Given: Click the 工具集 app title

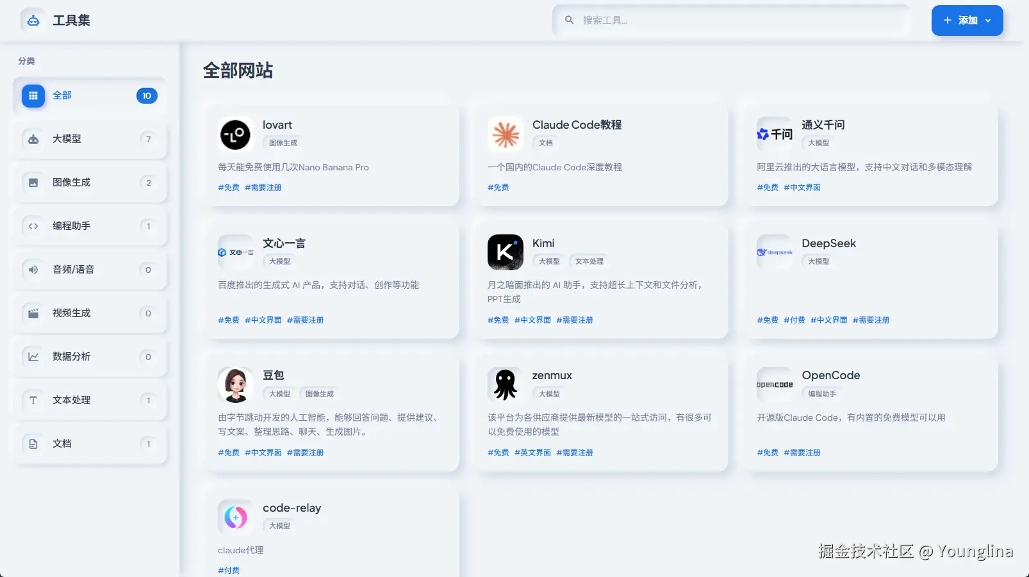Looking at the screenshot, I should pyautogui.click(x=71, y=20).
